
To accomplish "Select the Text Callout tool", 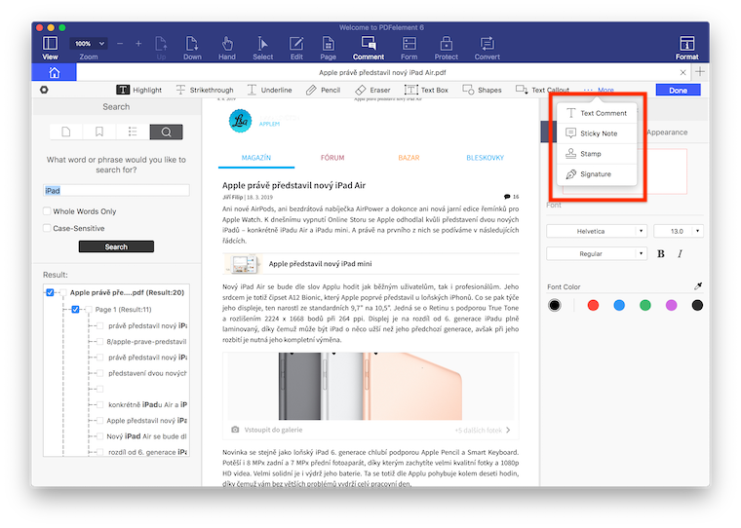I will [x=542, y=90].
